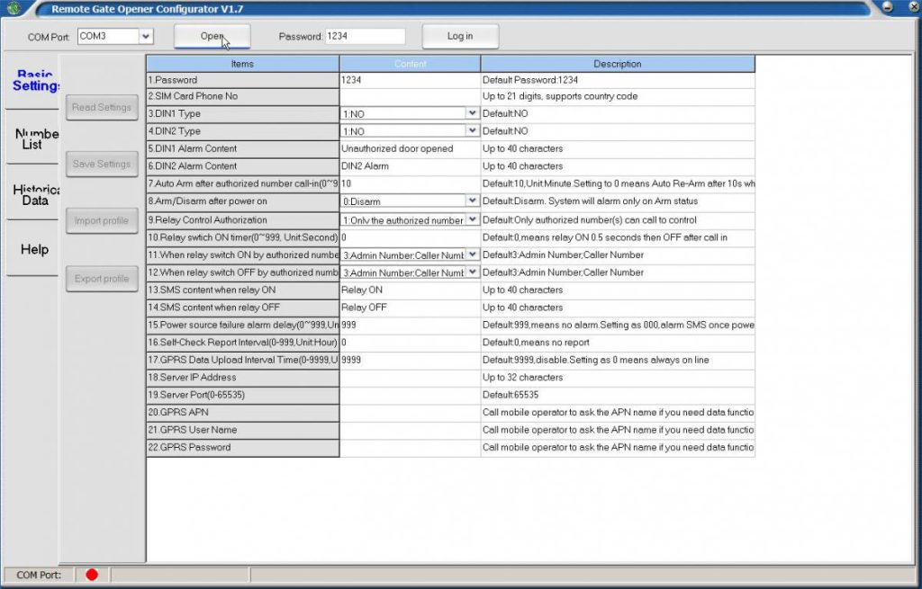Click the Content column header
Image resolution: width=922 pixels, height=589 pixels.
click(410, 64)
